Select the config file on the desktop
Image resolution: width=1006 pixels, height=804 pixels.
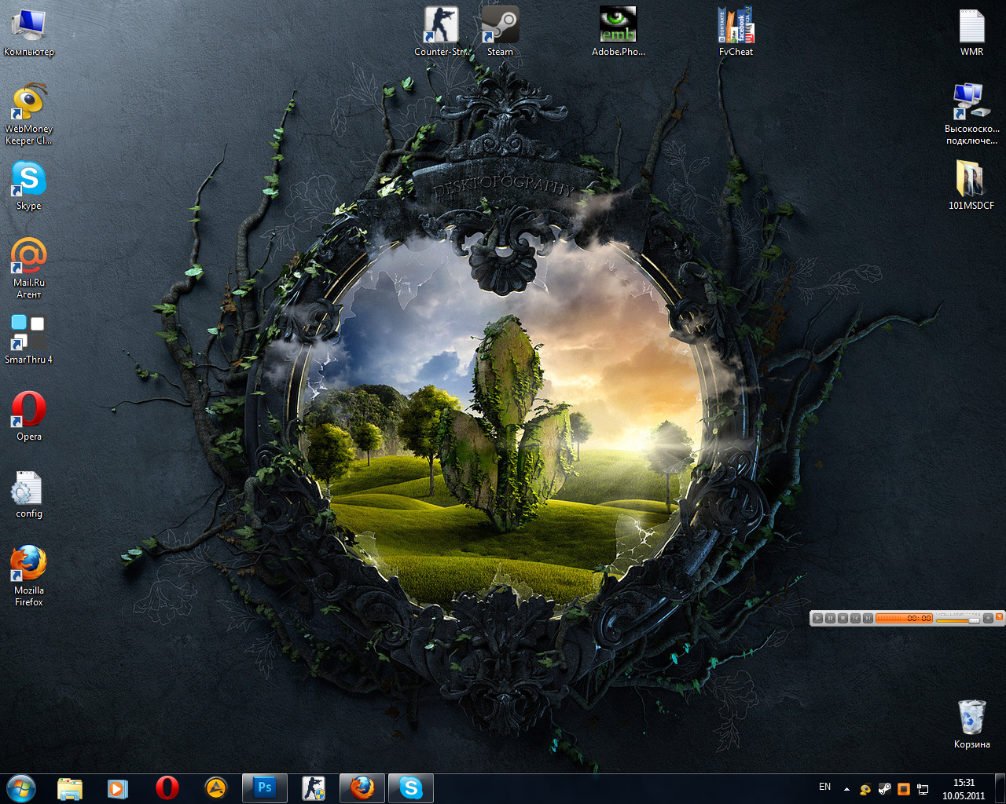(29, 495)
